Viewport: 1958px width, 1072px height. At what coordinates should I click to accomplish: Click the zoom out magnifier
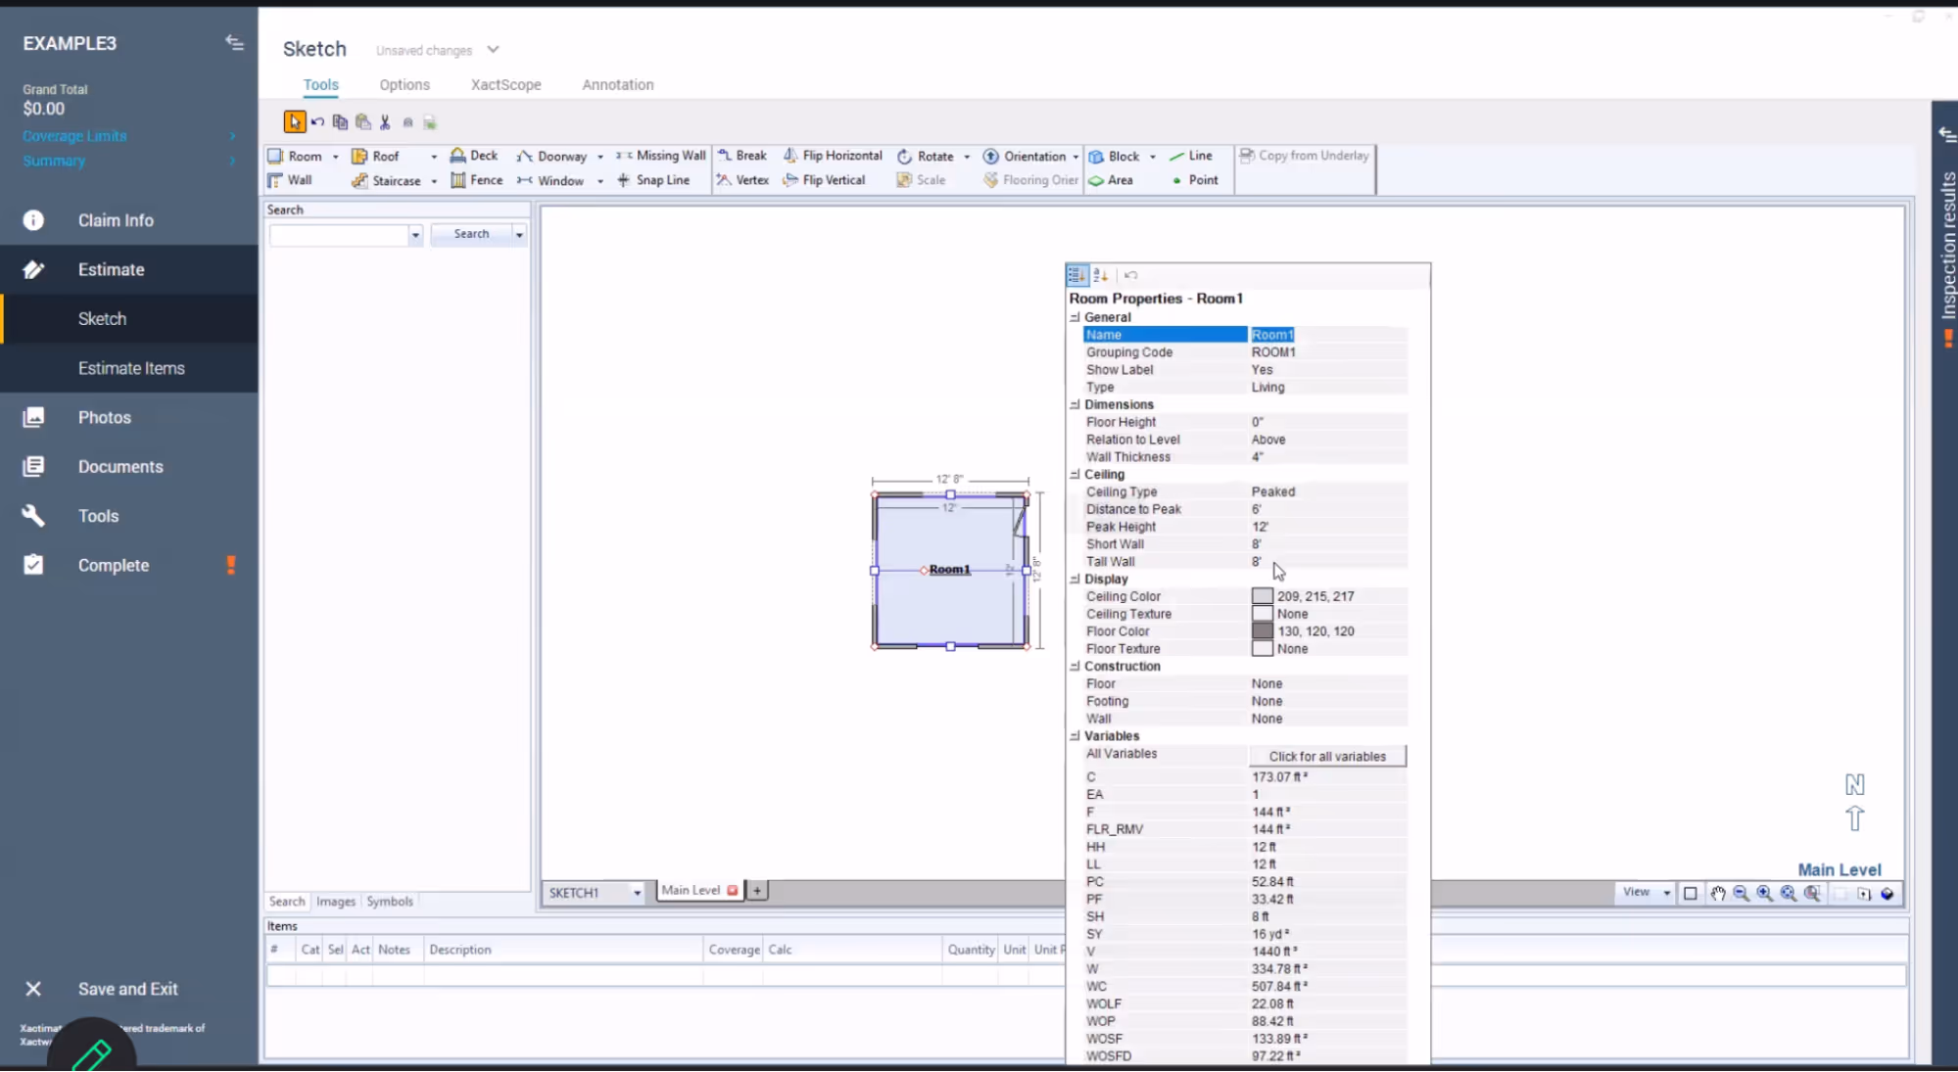click(x=1741, y=893)
